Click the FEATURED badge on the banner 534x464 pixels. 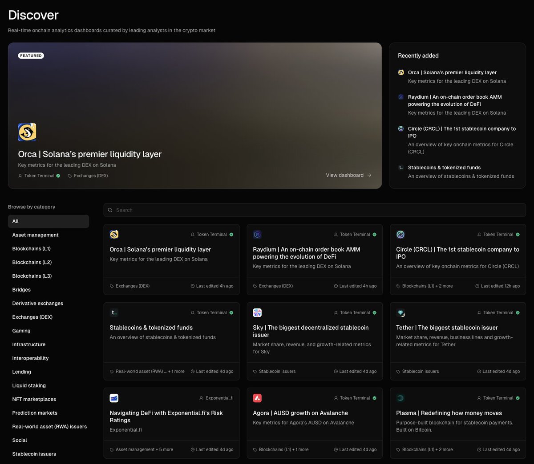click(31, 56)
